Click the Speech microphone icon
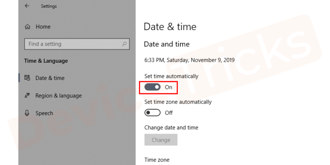 (27, 113)
